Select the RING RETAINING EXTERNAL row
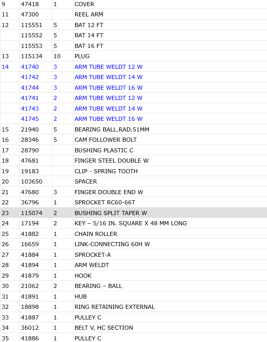This screenshot has width=267, height=342. click(133, 307)
